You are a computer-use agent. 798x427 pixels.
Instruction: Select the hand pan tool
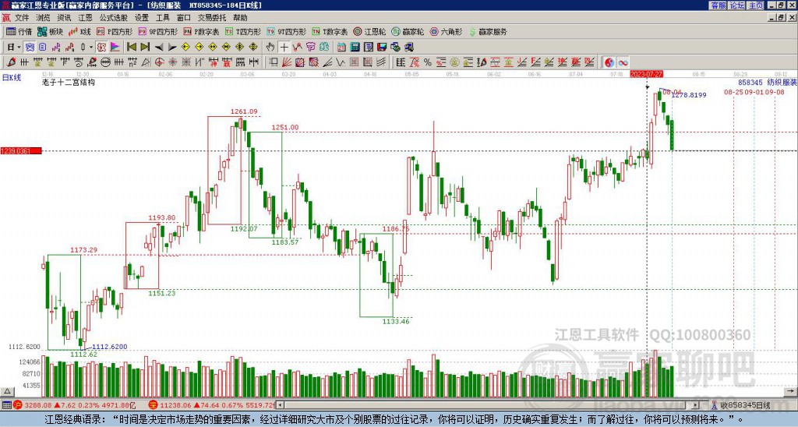270,47
